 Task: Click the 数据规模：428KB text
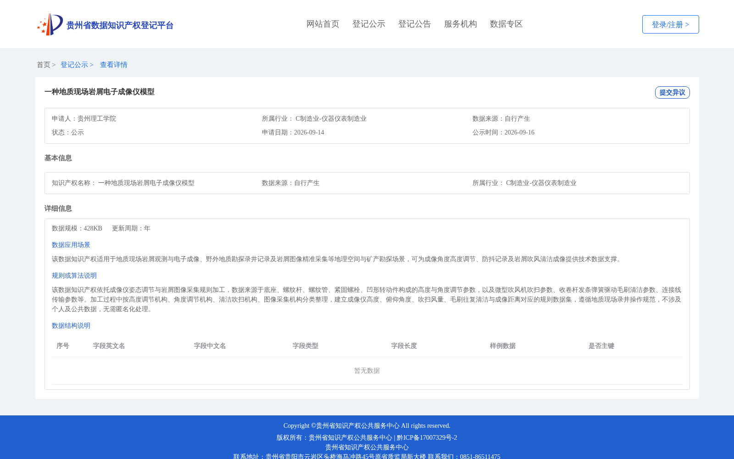(x=77, y=228)
